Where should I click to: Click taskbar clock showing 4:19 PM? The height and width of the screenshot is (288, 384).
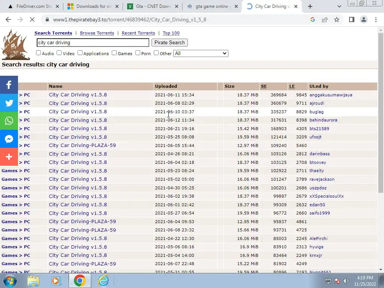pyautogui.click(x=365, y=281)
